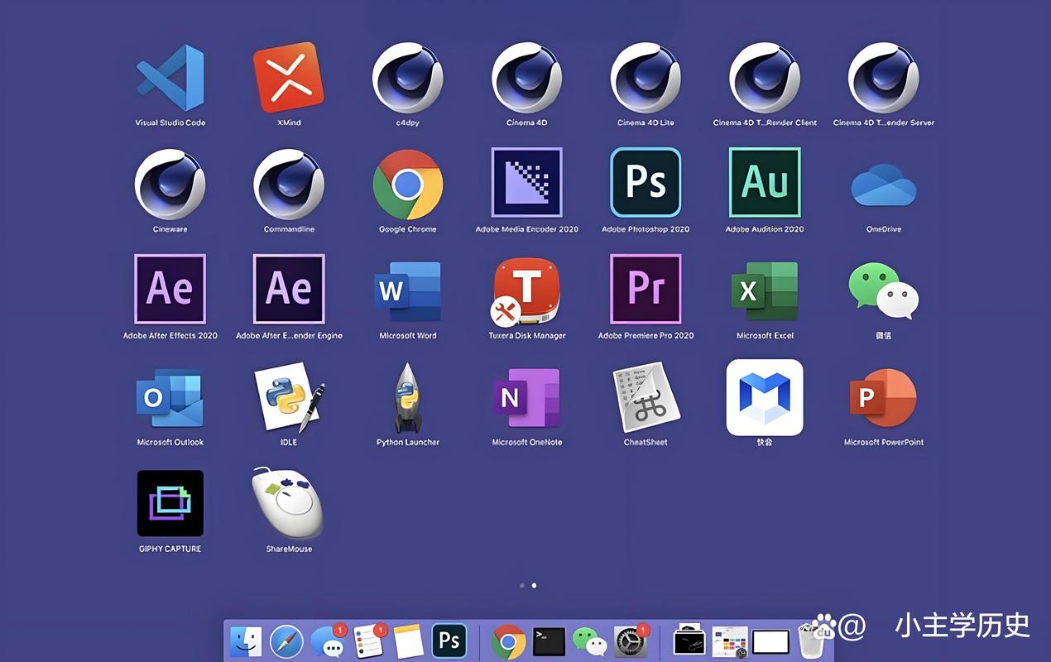Launch Adobe After Effects 2020
The height and width of the screenshot is (662, 1051).
pos(170,289)
